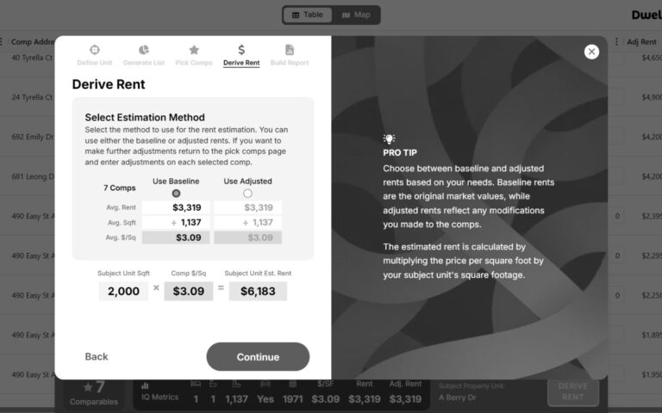Click the Derive Rent step label
The image size is (662, 413).
[x=241, y=63]
